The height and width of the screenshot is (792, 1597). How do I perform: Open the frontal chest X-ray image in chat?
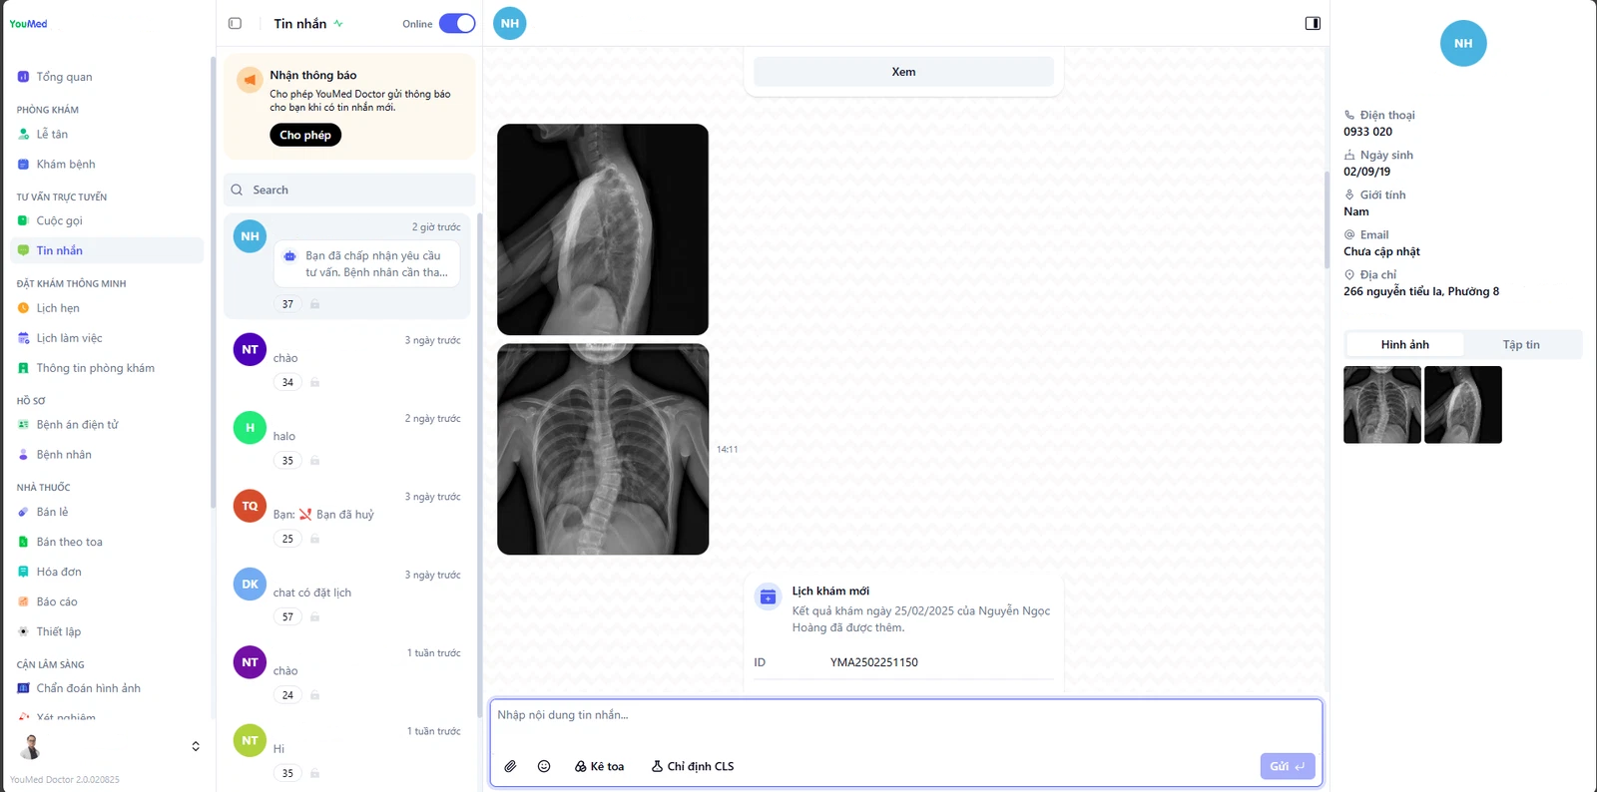tap(603, 449)
